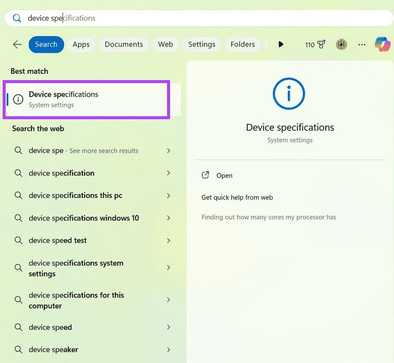
Task: Expand chevron for 'device speaker' suggestion
Action: [169, 350]
